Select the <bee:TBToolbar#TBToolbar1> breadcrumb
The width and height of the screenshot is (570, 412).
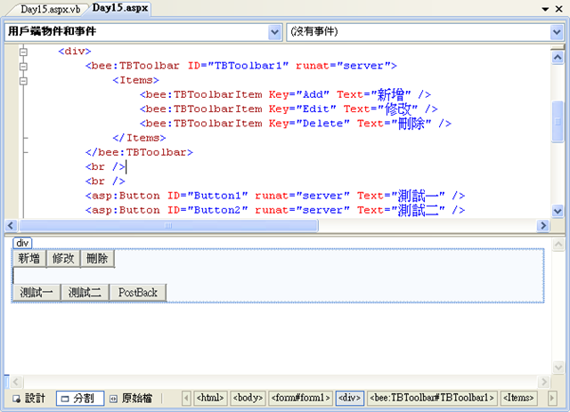(431, 398)
